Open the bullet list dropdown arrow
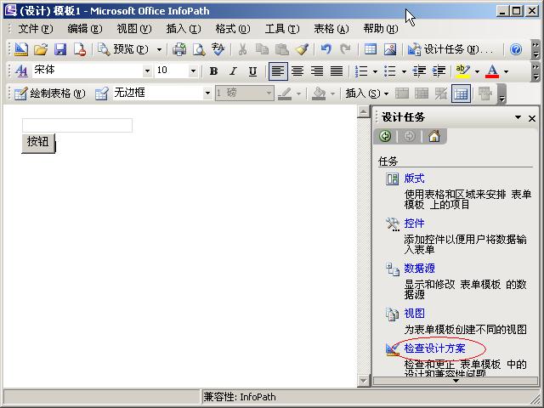This screenshot has height=408, width=544. point(405,71)
